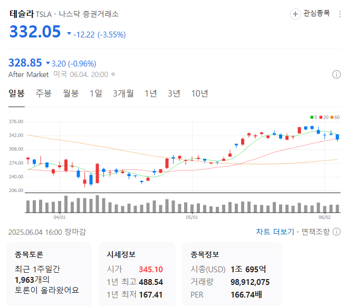The image size is (345, 306).
Task: Click the 376.00 price axis label
Action: 16,122
